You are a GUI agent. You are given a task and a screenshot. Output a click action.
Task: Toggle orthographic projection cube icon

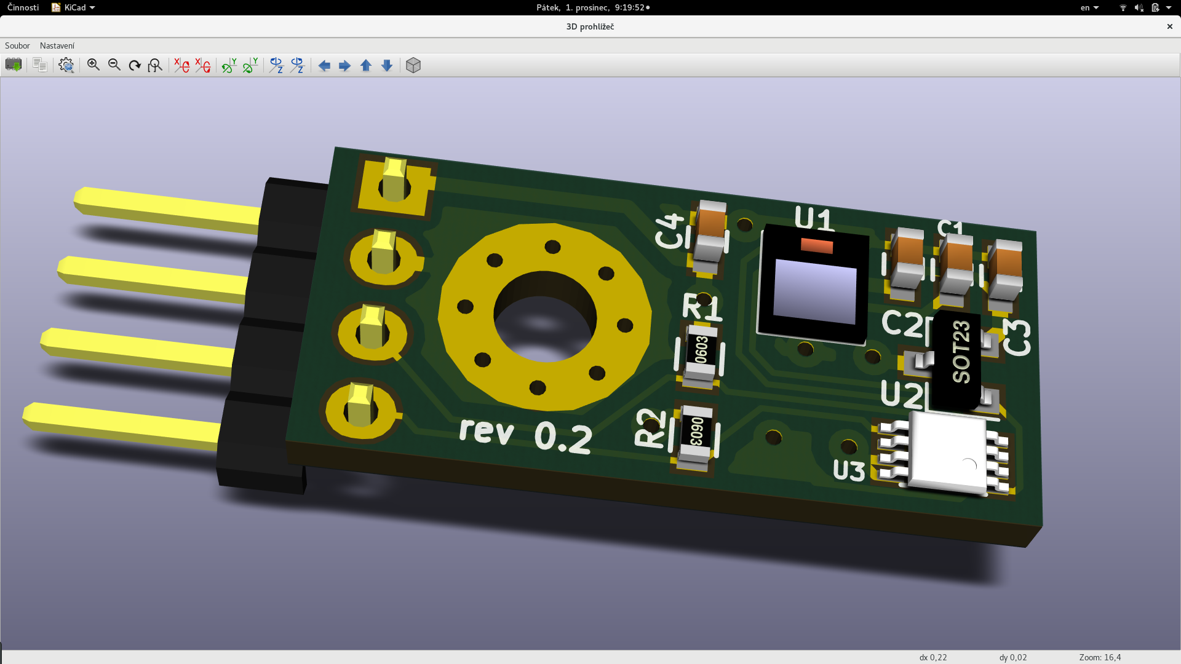tap(413, 65)
